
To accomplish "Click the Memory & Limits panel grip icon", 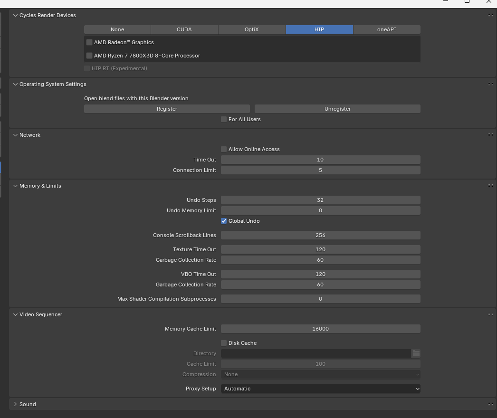I will [x=490, y=185].
